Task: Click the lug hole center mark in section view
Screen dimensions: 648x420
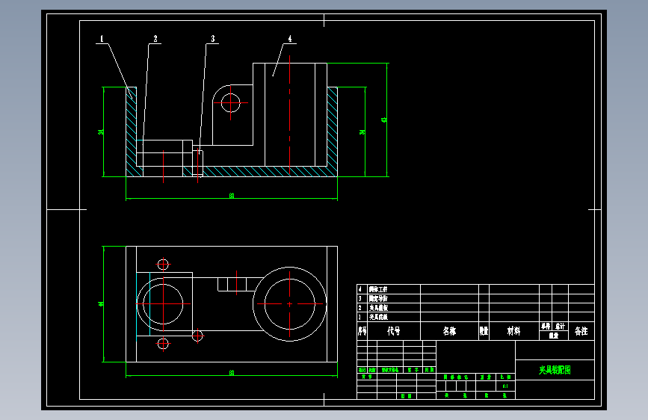Action: point(231,102)
